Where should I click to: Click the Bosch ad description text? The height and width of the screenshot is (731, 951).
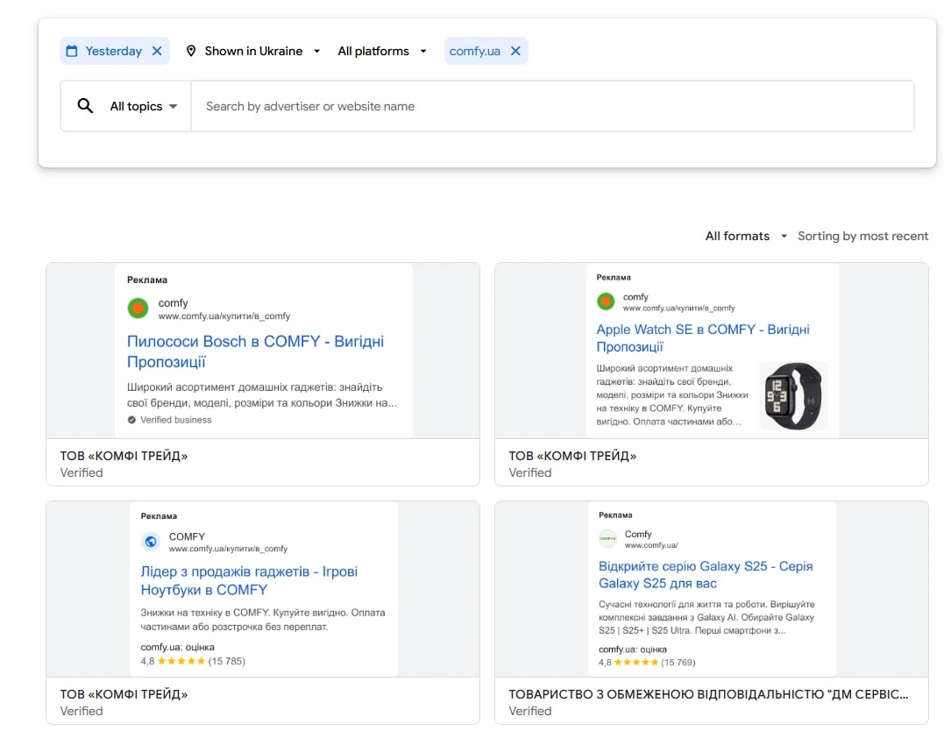point(262,395)
